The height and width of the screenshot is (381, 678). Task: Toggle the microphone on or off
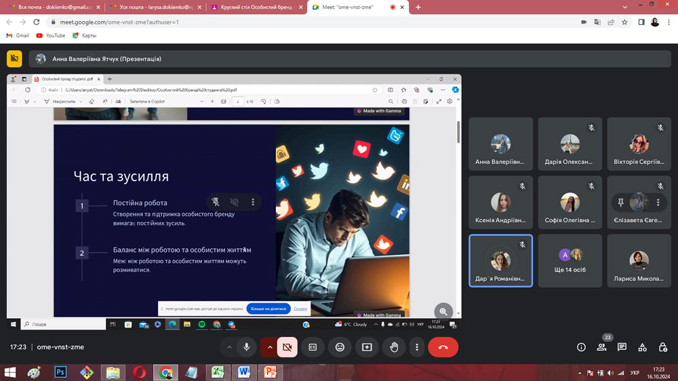[247, 347]
